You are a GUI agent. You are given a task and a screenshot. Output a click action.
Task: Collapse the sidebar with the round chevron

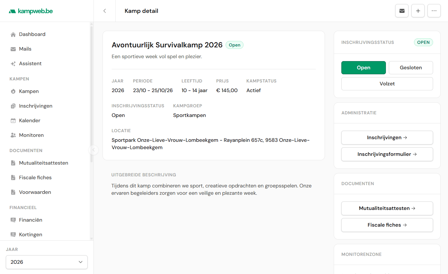point(93,150)
